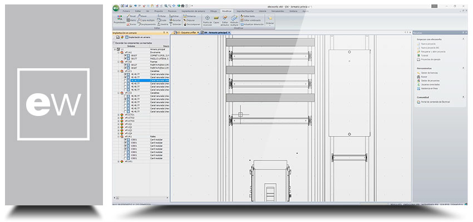The height and width of the screenshot is (222, 473).
Task: Expand the =F1-Q1 tree node
Action: [x=119, y=124]
